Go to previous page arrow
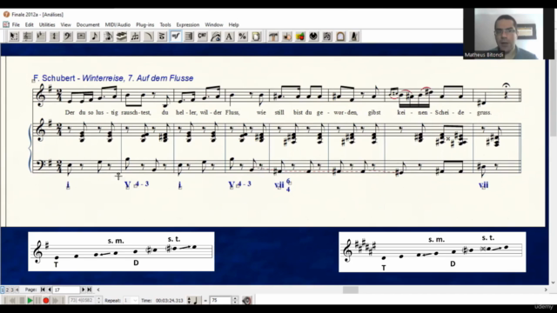The image size is (557, 313). (50, 290)
